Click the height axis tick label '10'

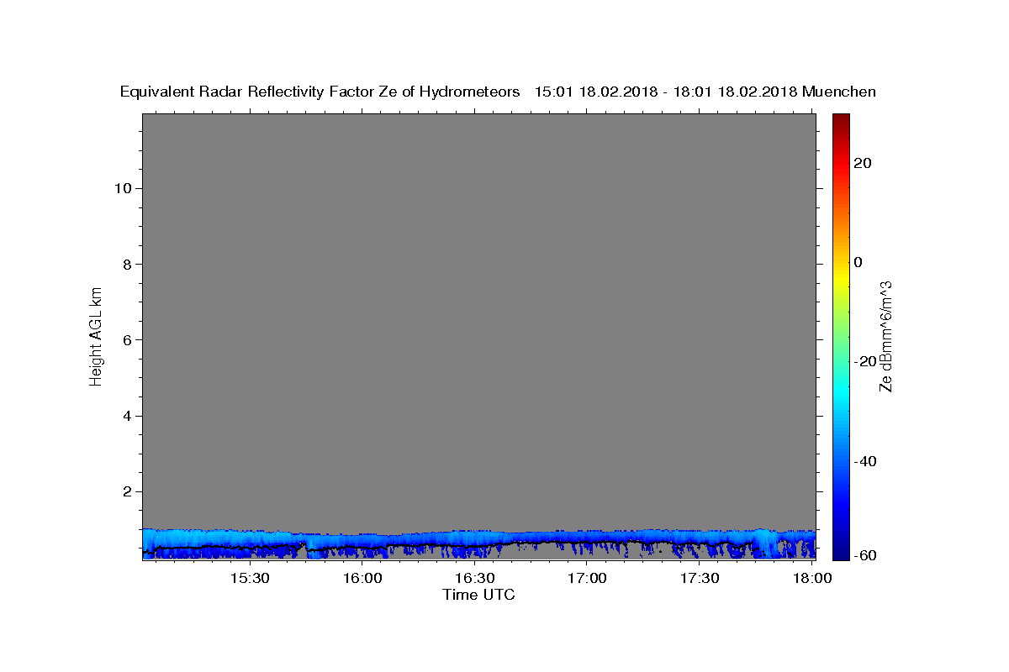pos(123,188)
